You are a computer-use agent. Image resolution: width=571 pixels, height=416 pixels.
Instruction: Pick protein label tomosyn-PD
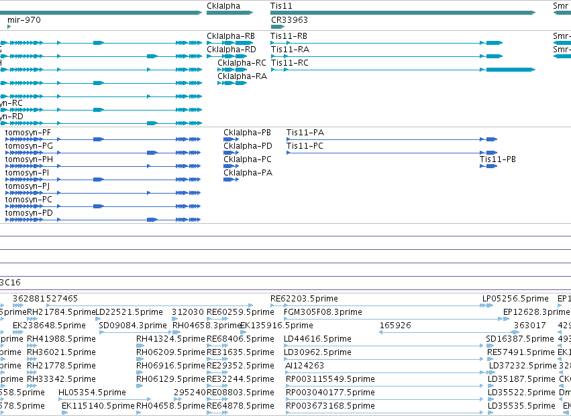[x=29, y=213]
